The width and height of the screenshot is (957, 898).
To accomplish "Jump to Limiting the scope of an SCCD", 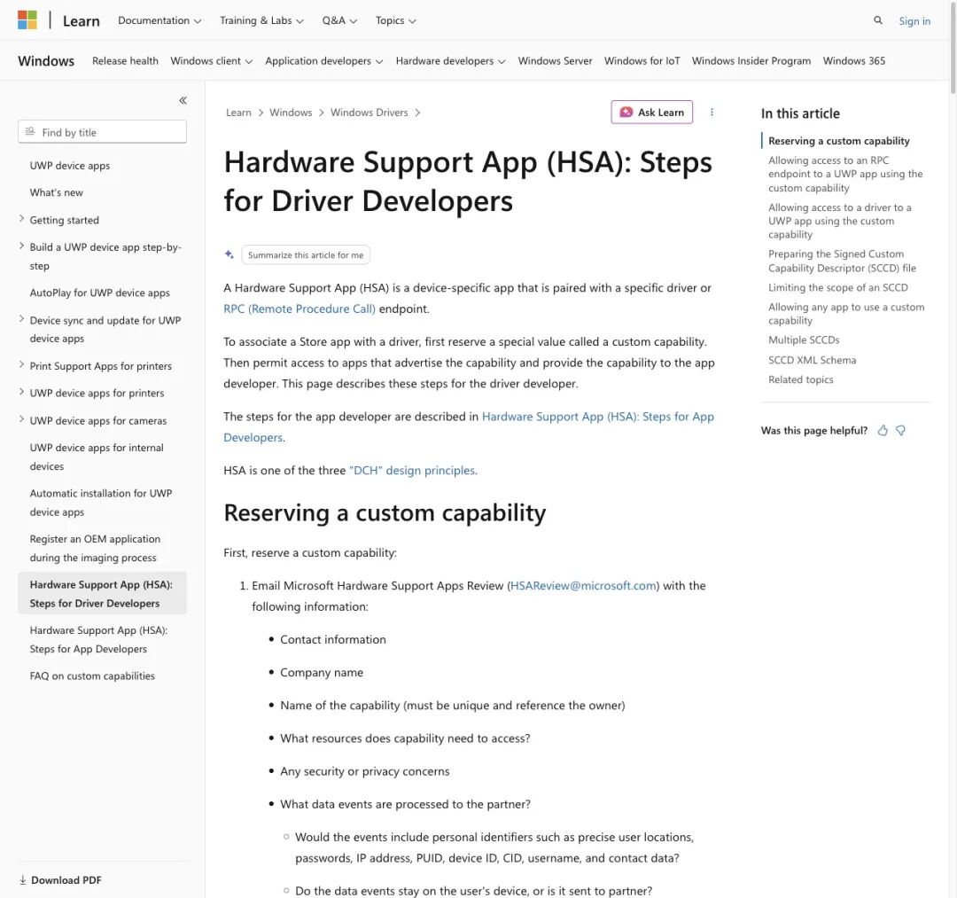I will pos(838,287).
